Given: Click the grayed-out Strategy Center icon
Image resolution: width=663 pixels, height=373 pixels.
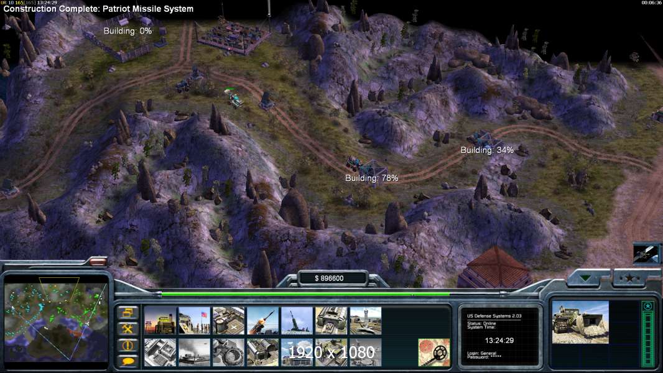Looking at the screenshot, I should tap(160, 352).
